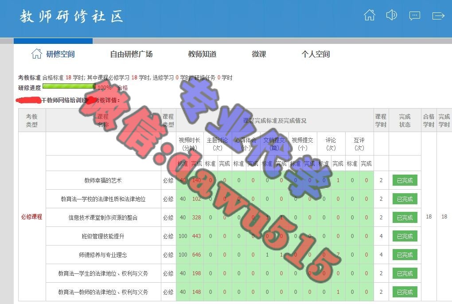
Task: Click 已完成 button for 教师幸福的艺术
Action: point(405,180)
